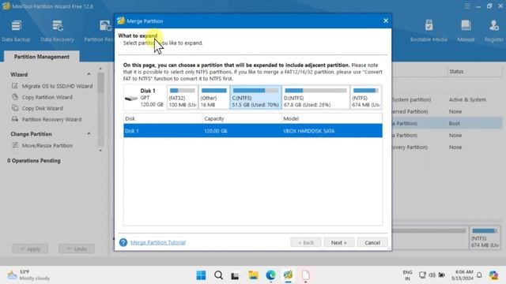Open the Merge Partition Tutorial link
Screen dimensions: 506x284
(x=158, y=242)
